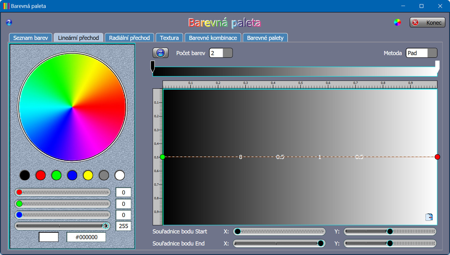Click the horizontal ruler above the preview
The image size is (450, 255).
[x=300, y=84]
